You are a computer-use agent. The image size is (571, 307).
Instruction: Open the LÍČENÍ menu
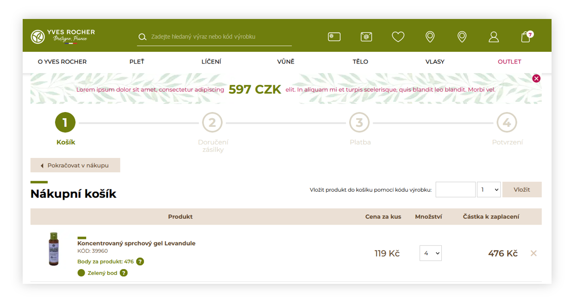(211, 62)
